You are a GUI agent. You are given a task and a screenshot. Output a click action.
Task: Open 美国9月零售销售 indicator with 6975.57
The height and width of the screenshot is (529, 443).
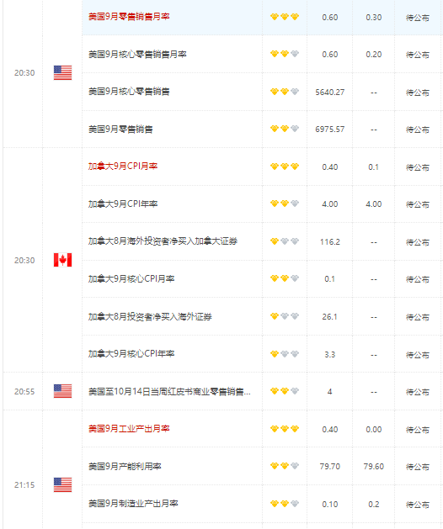(120, 130)
